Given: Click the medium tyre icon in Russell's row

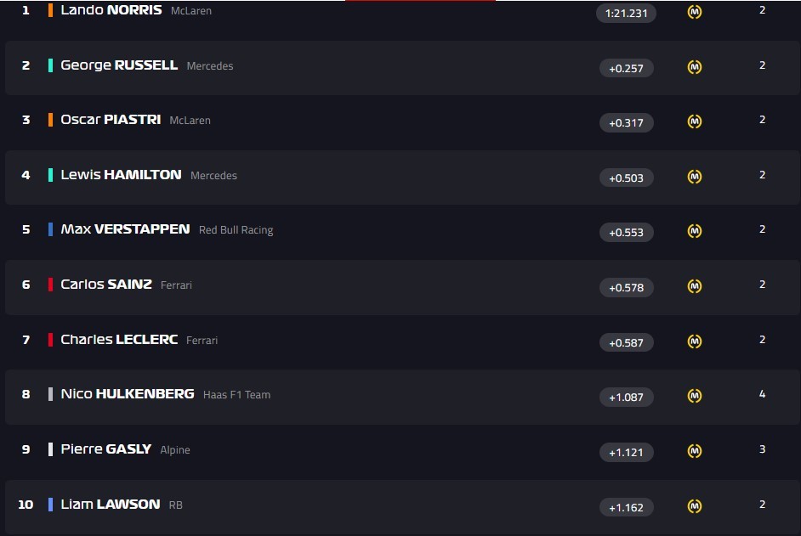Looking at the screenshot, I should click(x=695, y=67).
